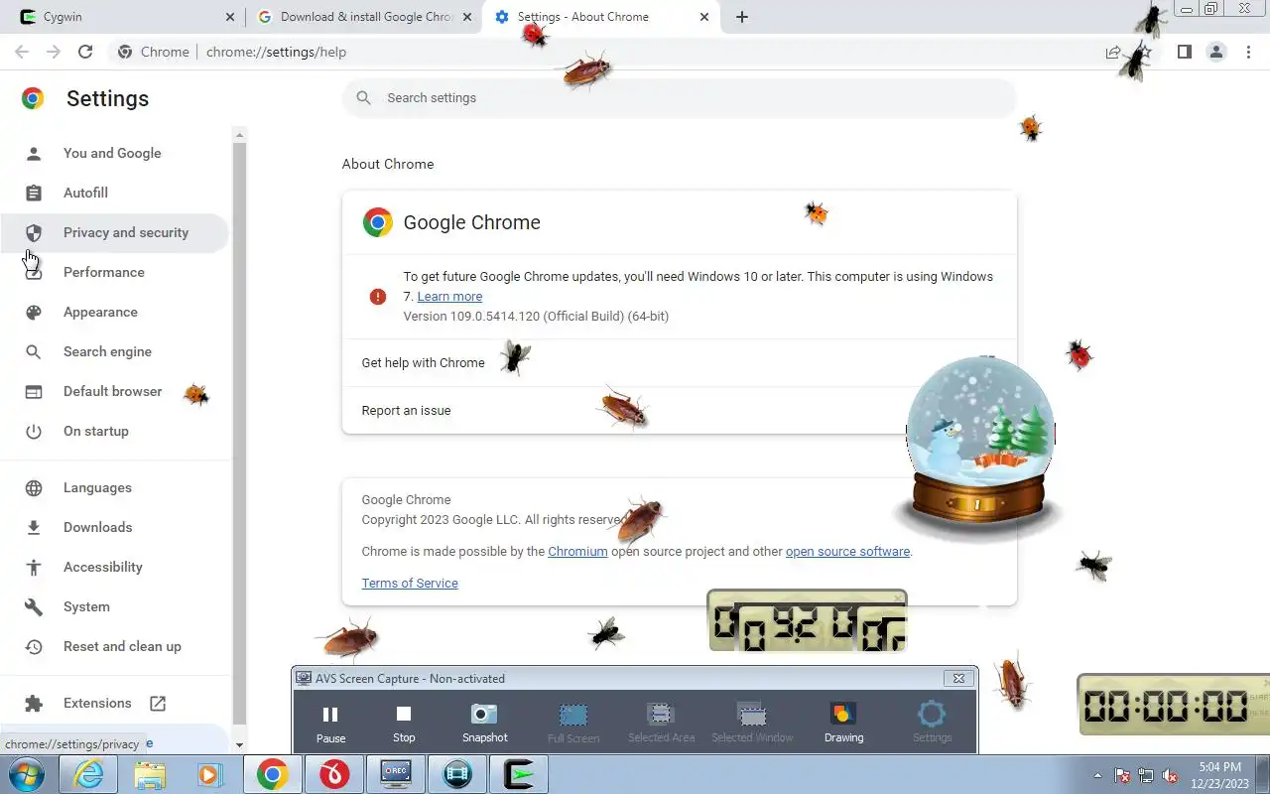1270x794 pixels.
Task: Open Extensions puzzle icon link
Action: point(34,703)
